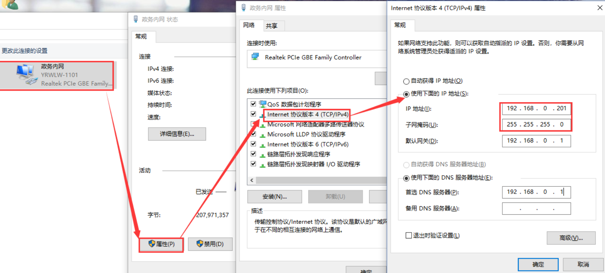
Task: Click the shield icon on 属性(P) button
Action: click(x=152, y=244)
